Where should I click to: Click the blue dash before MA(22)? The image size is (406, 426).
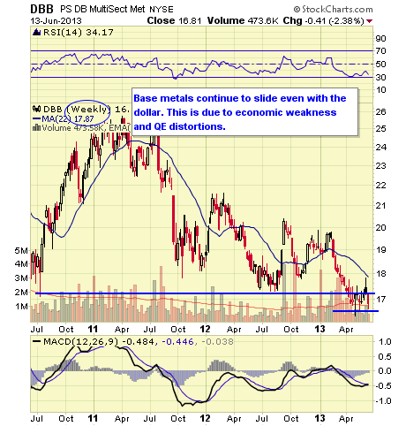coord(36,118)
